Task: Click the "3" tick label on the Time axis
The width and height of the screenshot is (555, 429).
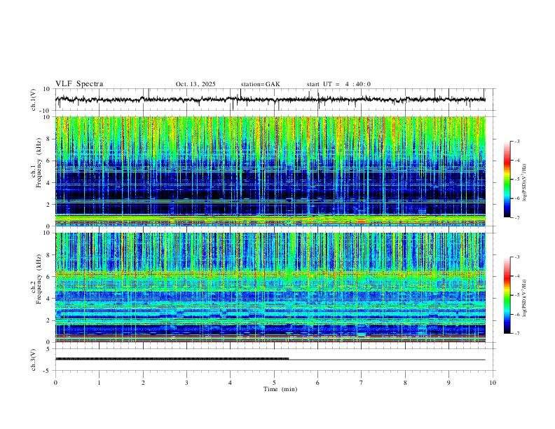Action: point(186,383)
